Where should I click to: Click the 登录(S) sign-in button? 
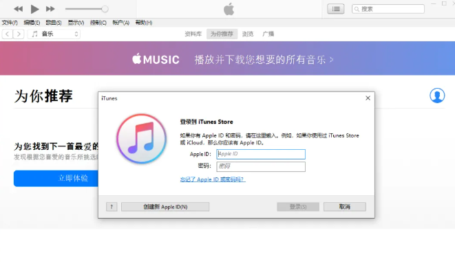[298, 207]
